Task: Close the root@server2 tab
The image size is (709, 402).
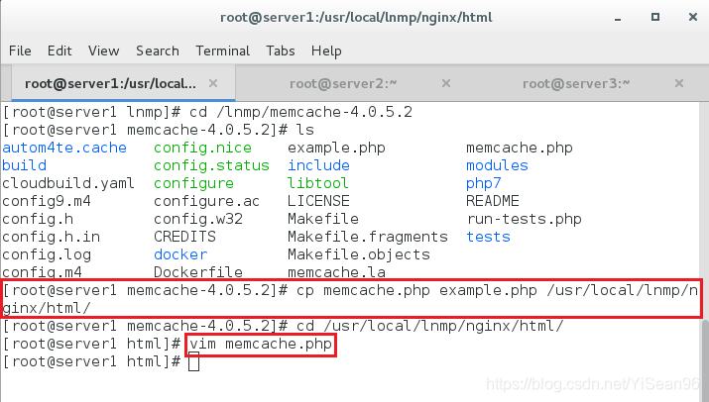Action: coord(446,83)
